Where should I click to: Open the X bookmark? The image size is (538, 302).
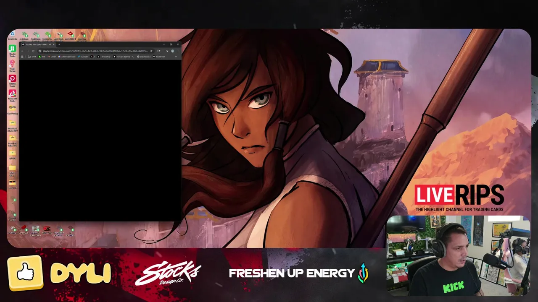click(x=93, y=57)
